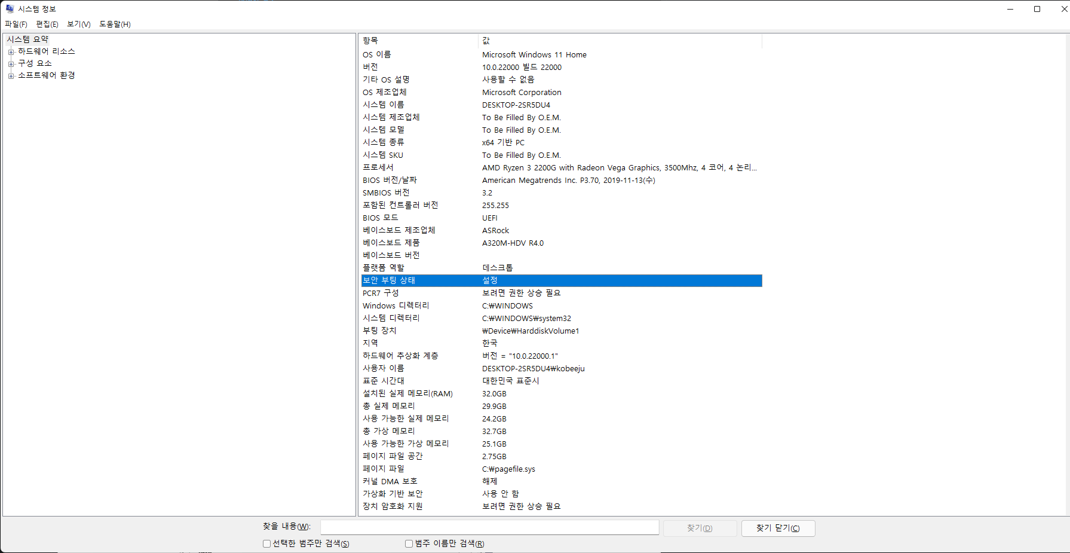Select the 지역 row
This screenshot has width=1070, height=553.
[562, 343]
